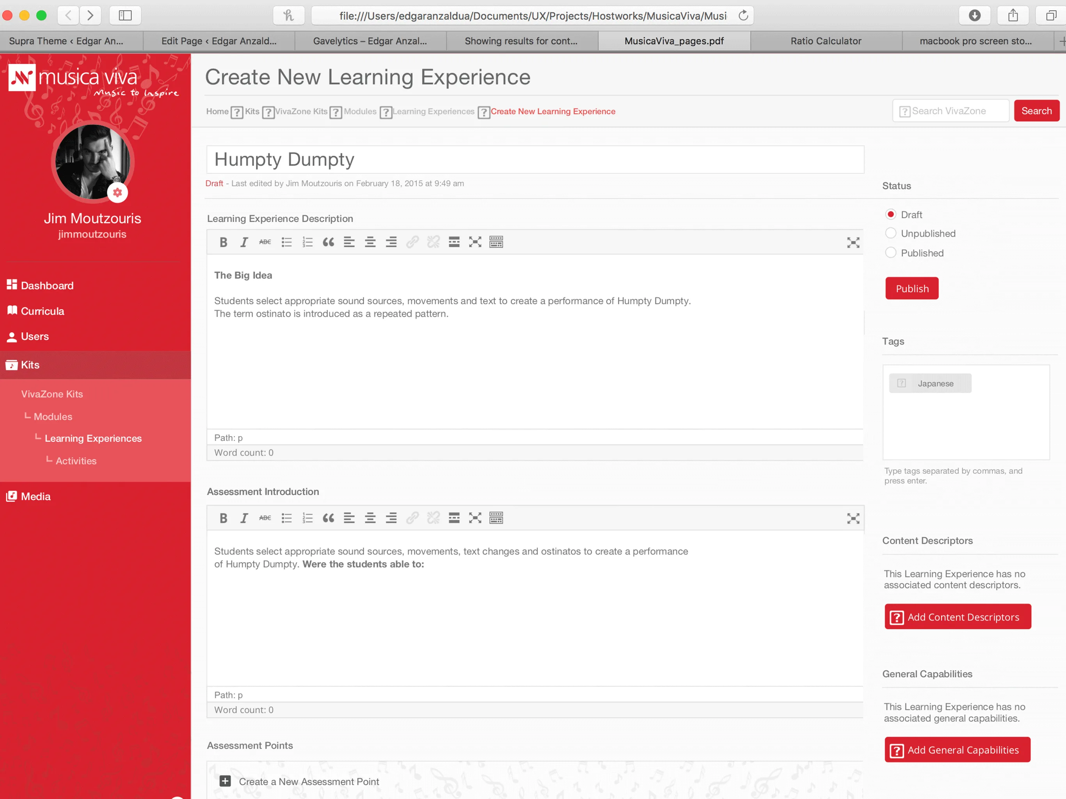This screenshot has width=1066, height=799.
Task: Collapse the Kits section in the sidebar
Action: (30, 365)
